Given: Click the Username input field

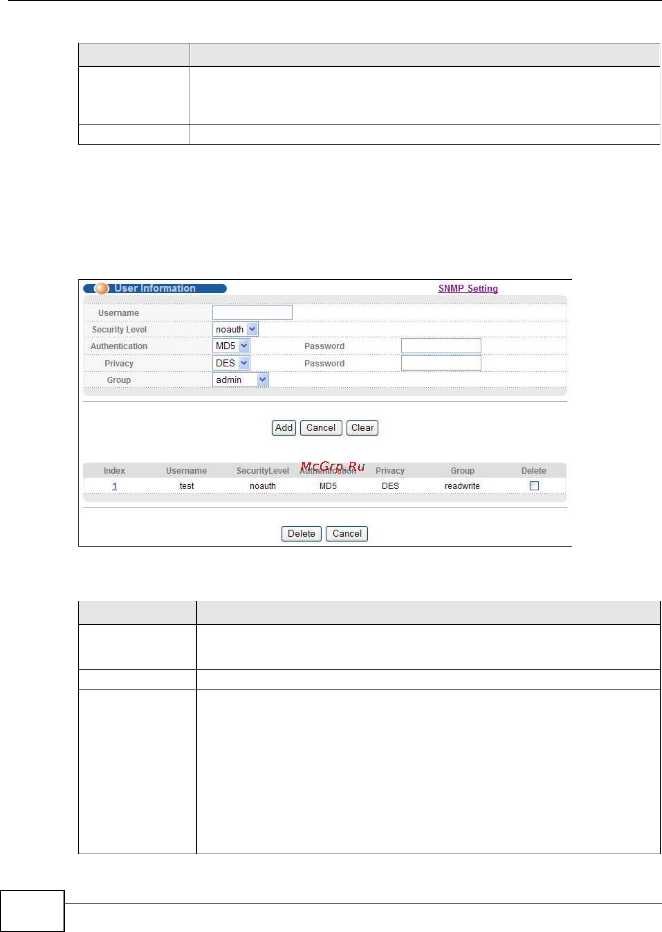Looking at the screenshot, I should click(x=252, y=313).
